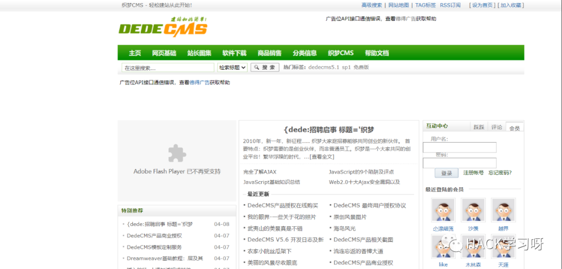Open DedeCMS产品相关截图 link
The image size is (562, 269).
pos(363,240)
